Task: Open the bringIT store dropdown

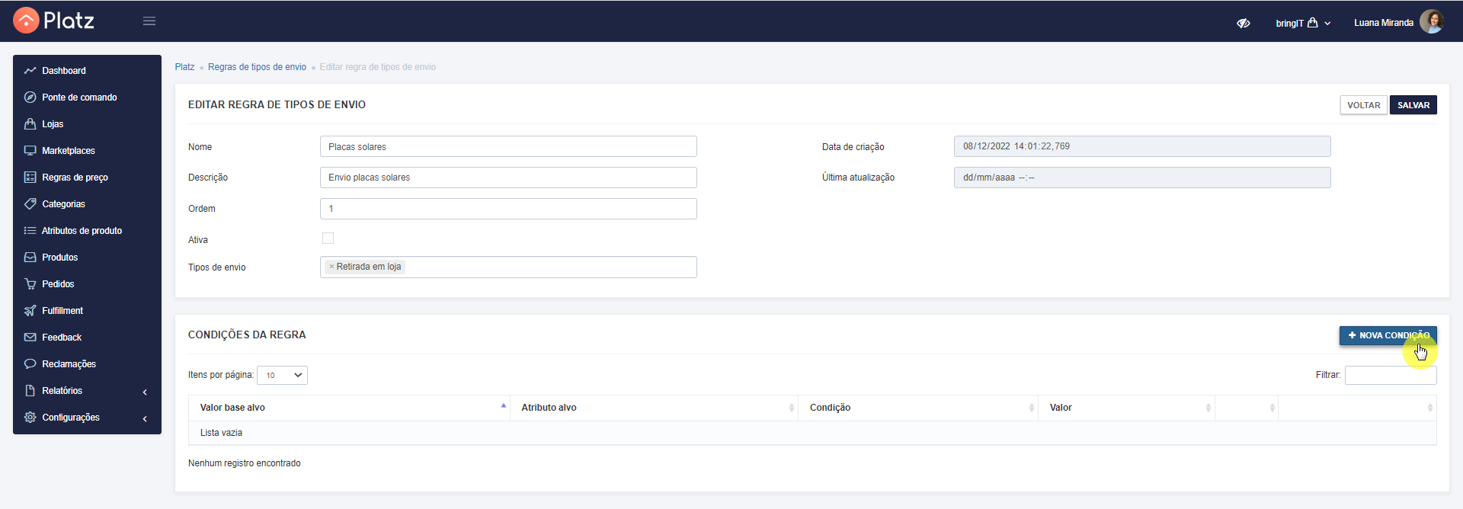Action: 1303,23
